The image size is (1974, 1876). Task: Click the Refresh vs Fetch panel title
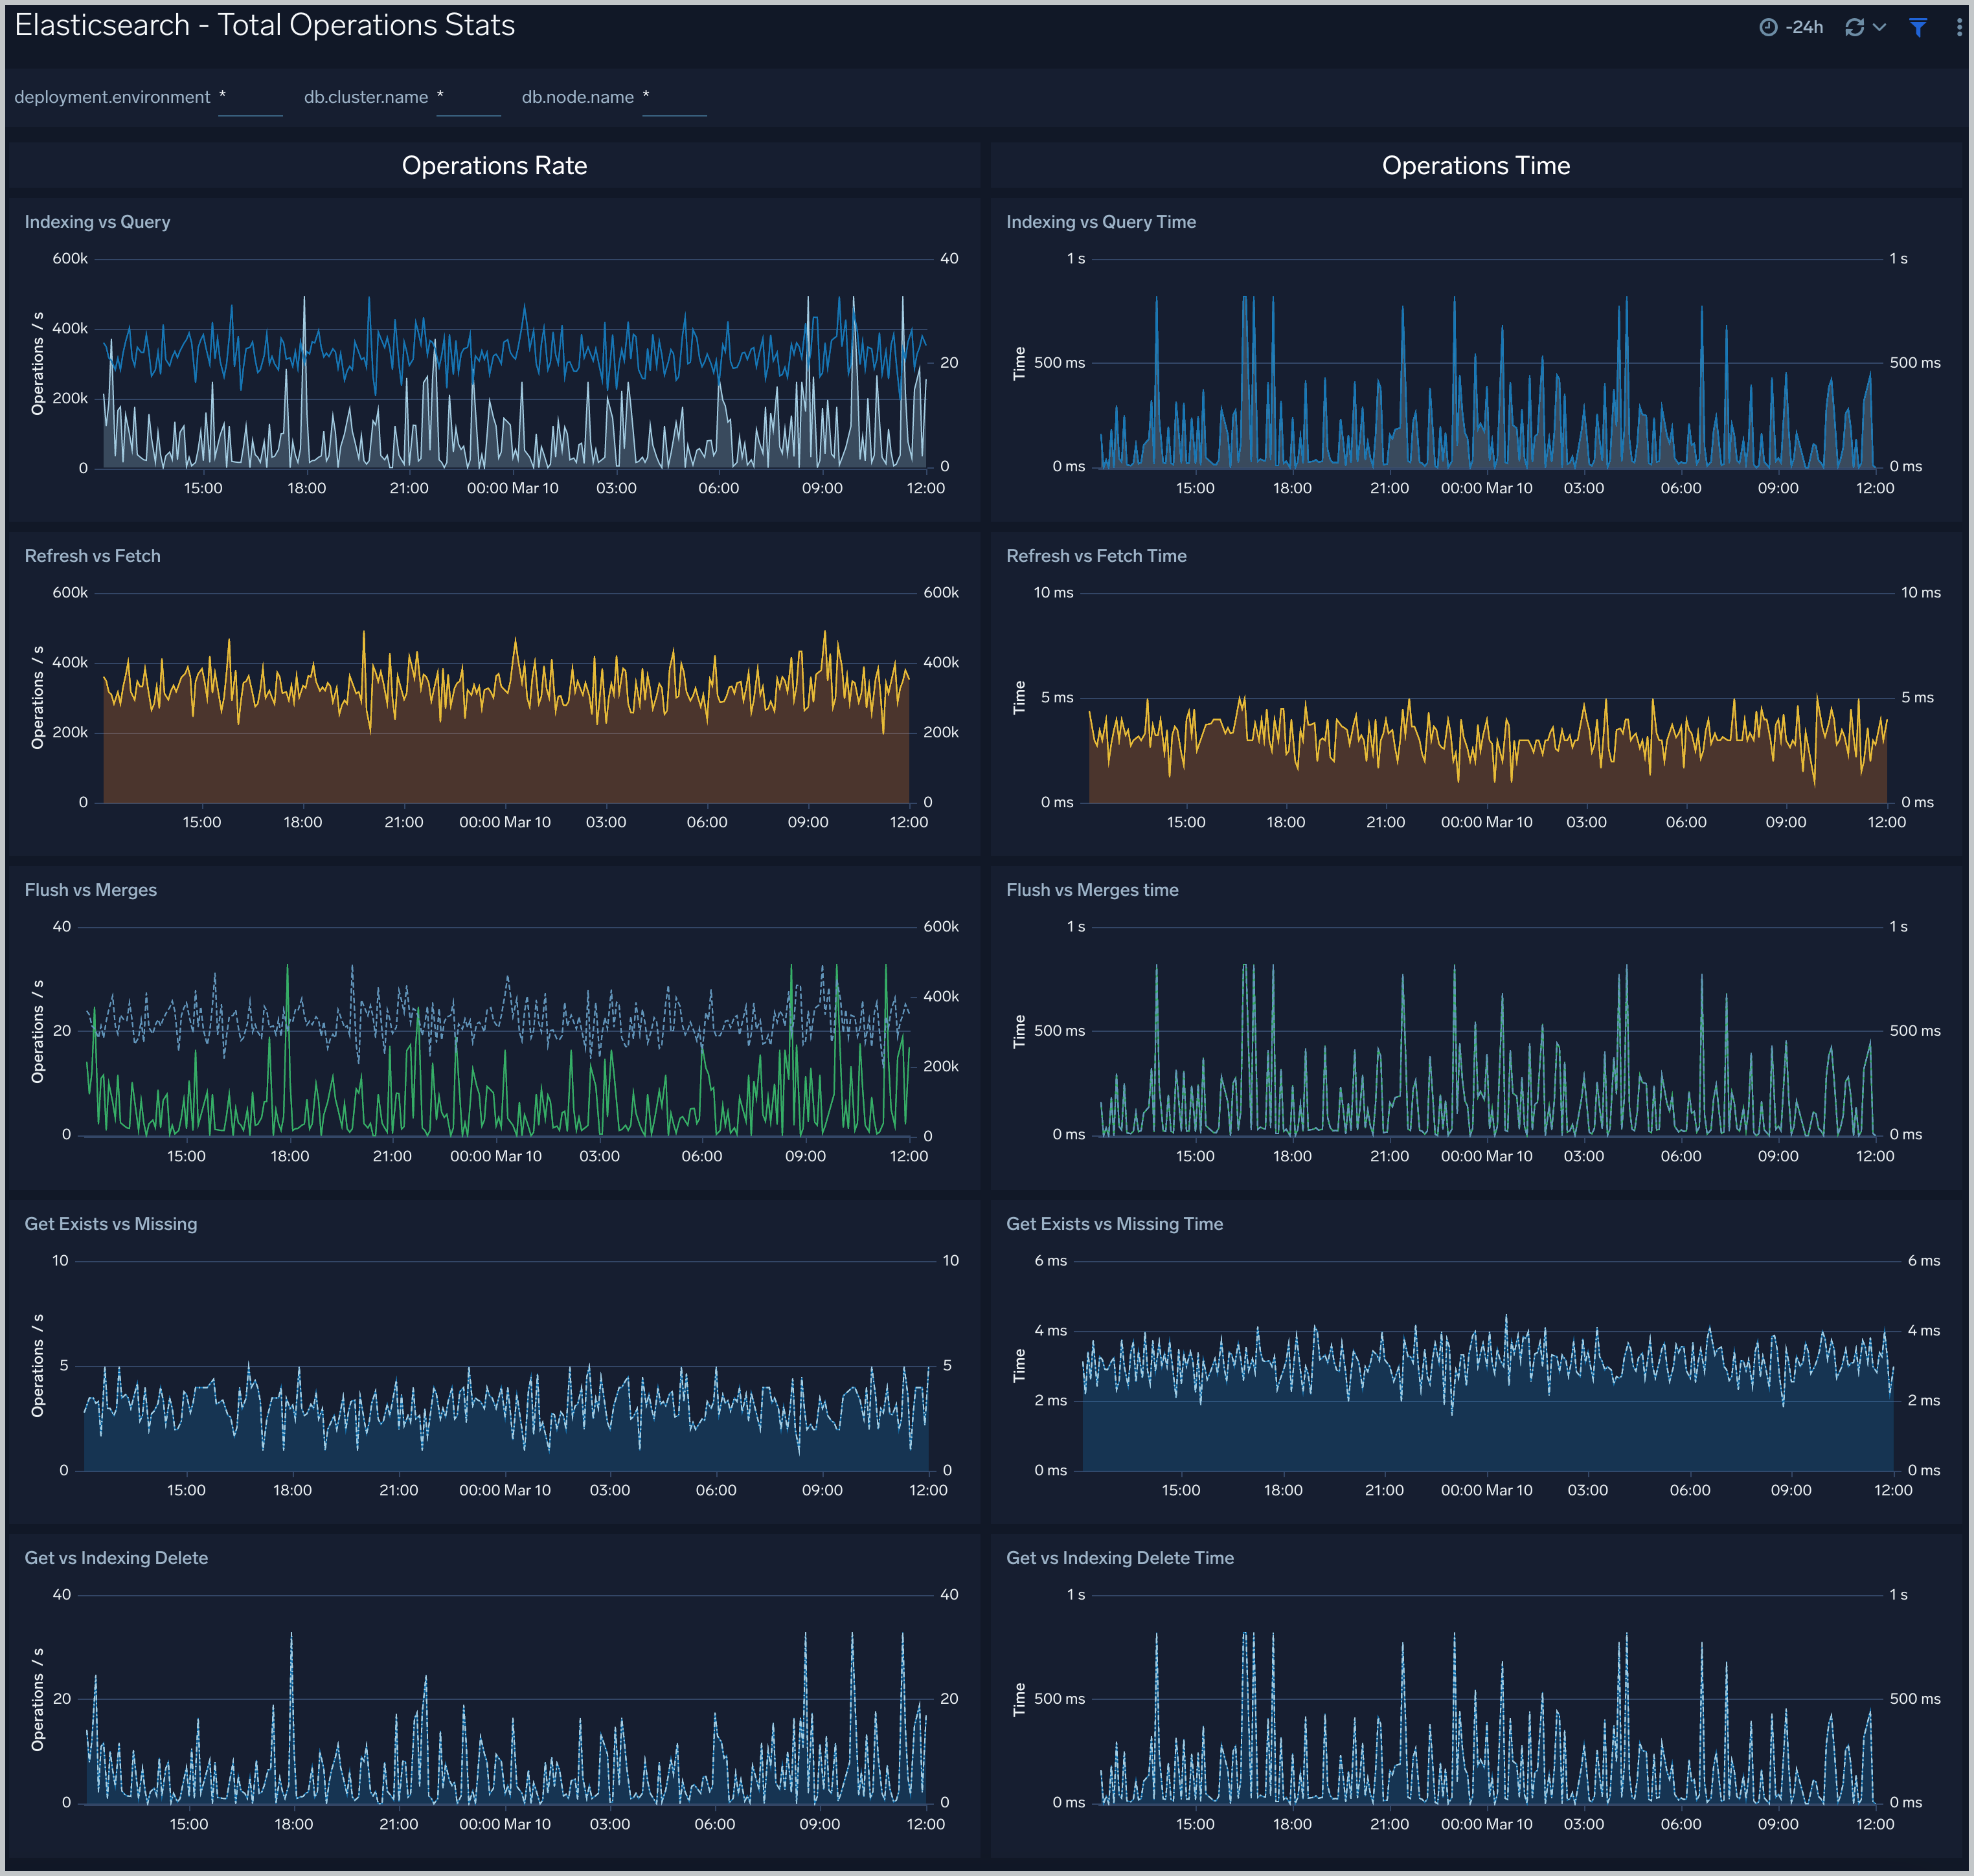pos(92,556)
